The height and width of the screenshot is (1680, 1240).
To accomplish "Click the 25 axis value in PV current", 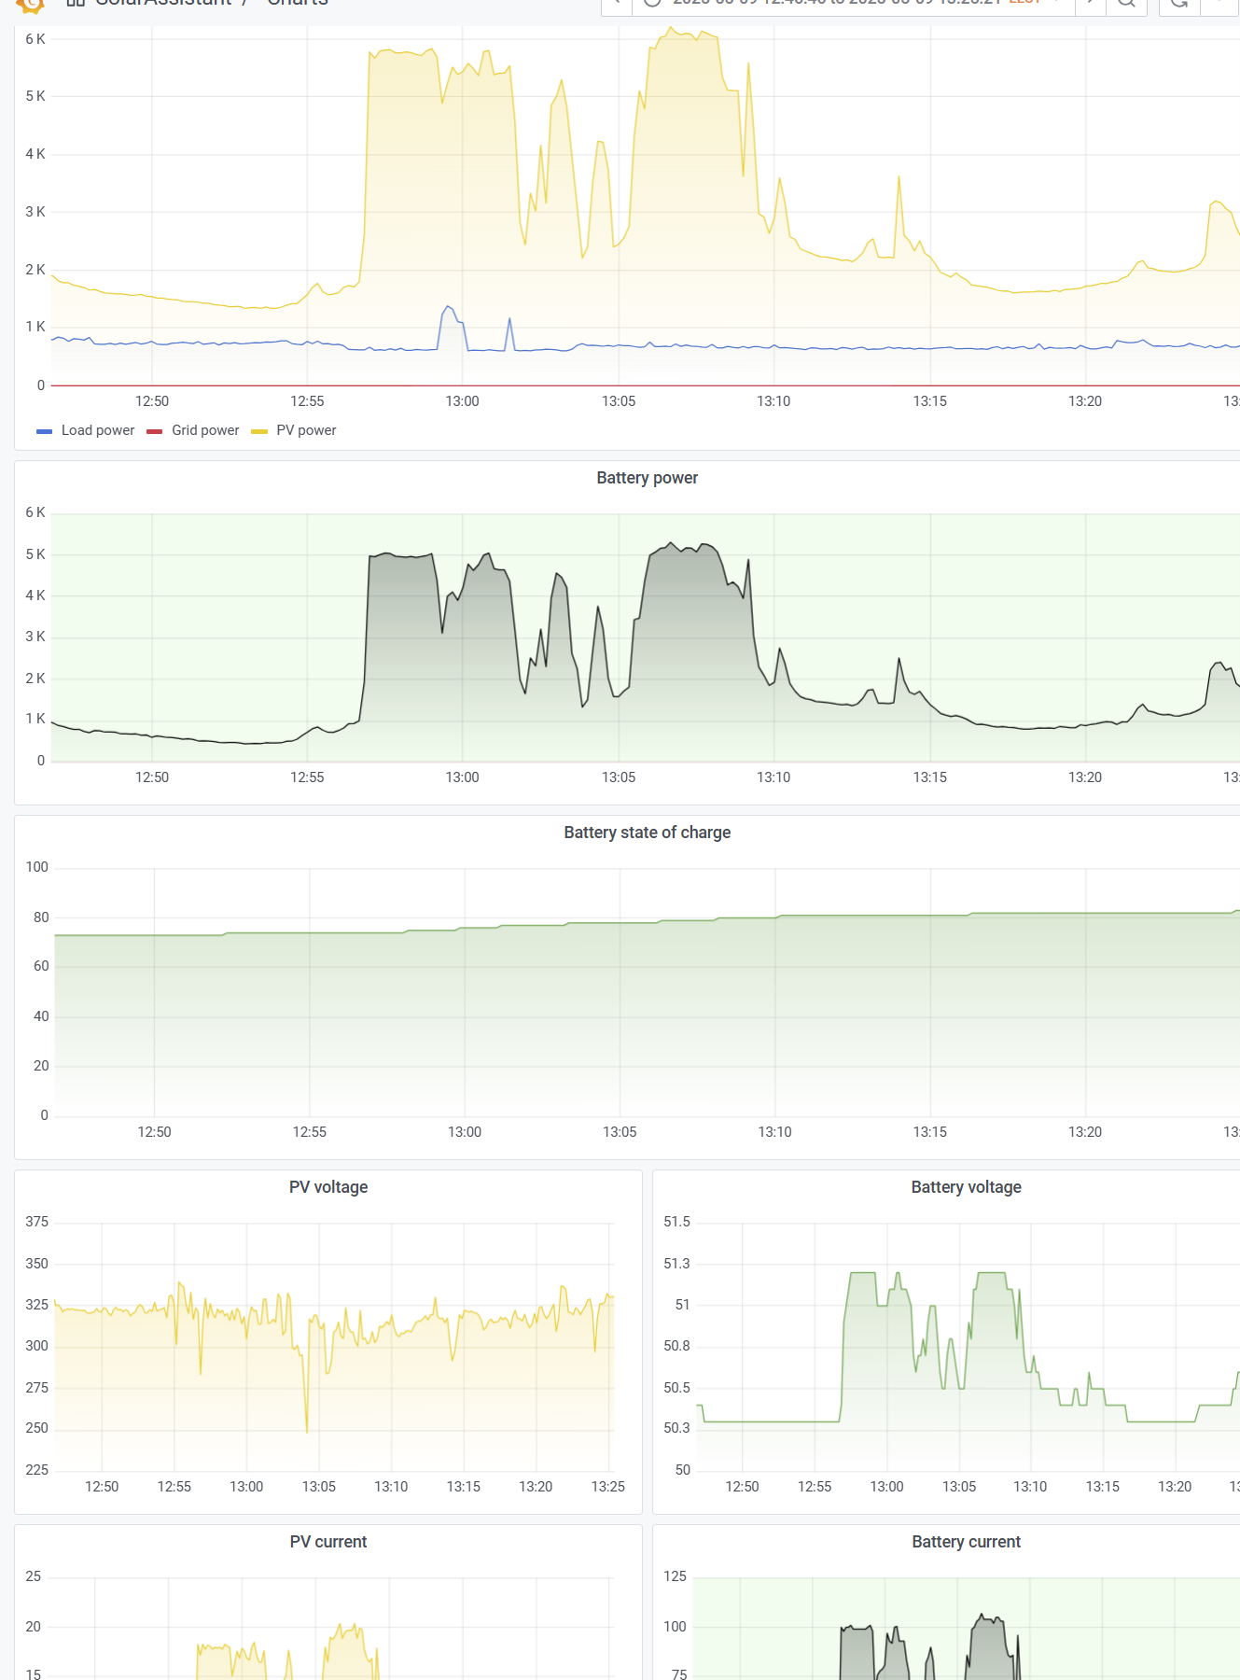I will click(x=33, y=1576).
